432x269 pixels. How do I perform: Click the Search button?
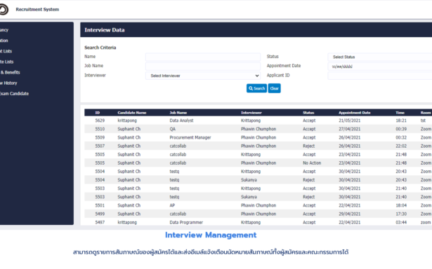coord(256,88)
